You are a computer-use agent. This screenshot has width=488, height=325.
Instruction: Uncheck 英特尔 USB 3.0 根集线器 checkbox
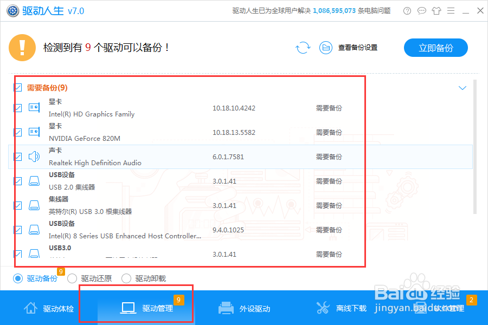pos(18,205)
